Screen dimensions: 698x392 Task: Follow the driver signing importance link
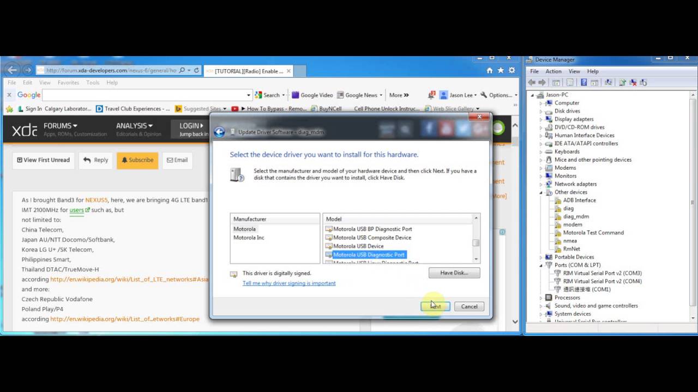click(x=289, y=283)
